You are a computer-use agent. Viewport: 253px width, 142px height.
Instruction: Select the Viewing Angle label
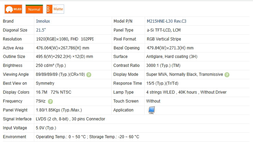(x=16, y=74)
